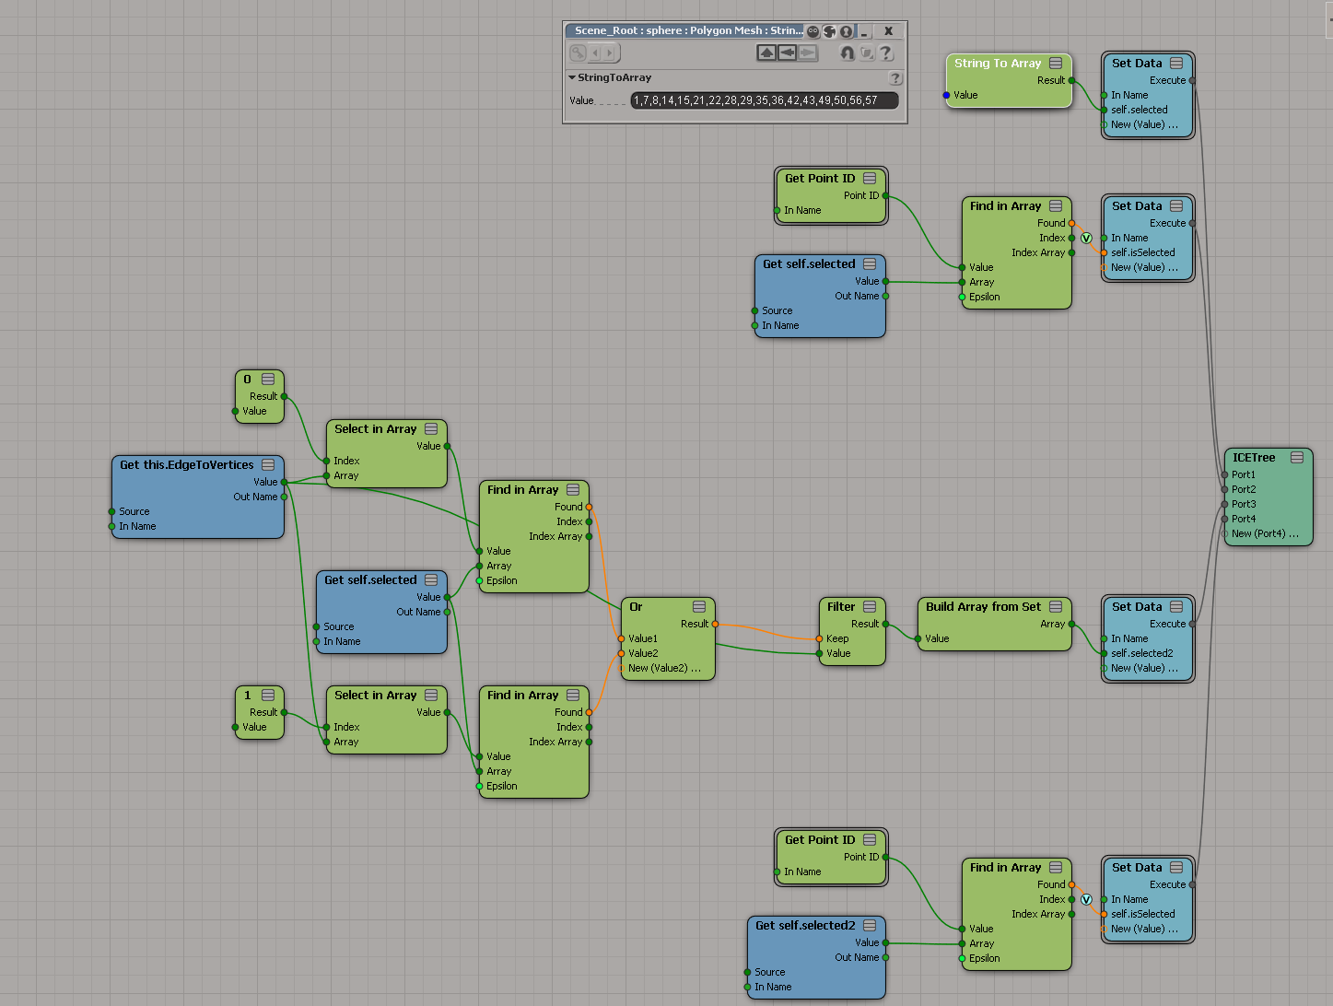Image resolution: width=1333 pixels, height=1006 pixels.
Task: Toggle the keyhole lock icon in title bar
Action: click(846, 31)
